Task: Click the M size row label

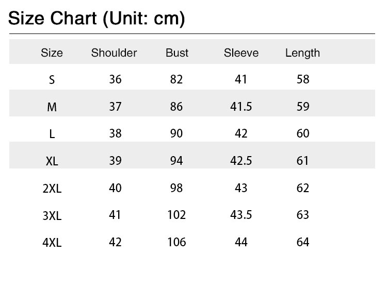Action: tap(52, 107)
